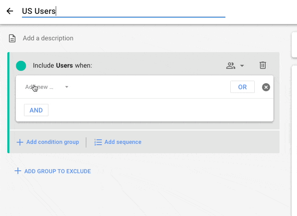
Task: Click the 'Add a description' field
Action: (48, 38)
